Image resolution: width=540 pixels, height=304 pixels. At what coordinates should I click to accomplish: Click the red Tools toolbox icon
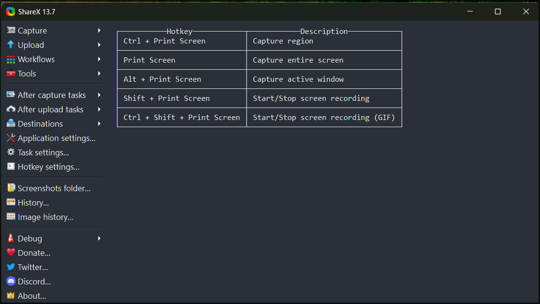(11, 74)
